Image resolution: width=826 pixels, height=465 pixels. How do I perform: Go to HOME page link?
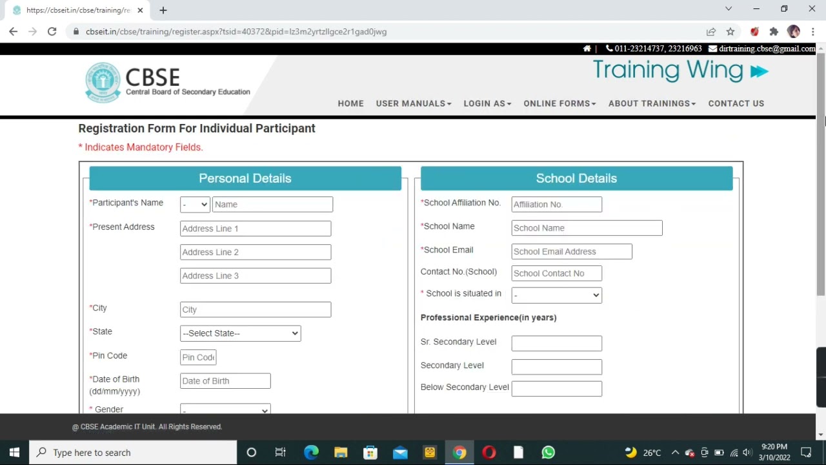tap(350, 103)
